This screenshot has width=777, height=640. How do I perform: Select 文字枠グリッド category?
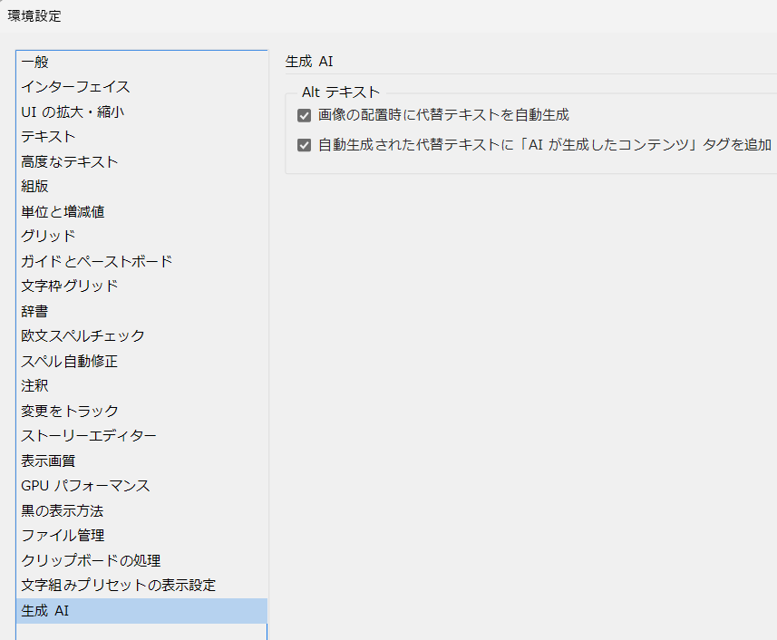[x=70, y=286]
